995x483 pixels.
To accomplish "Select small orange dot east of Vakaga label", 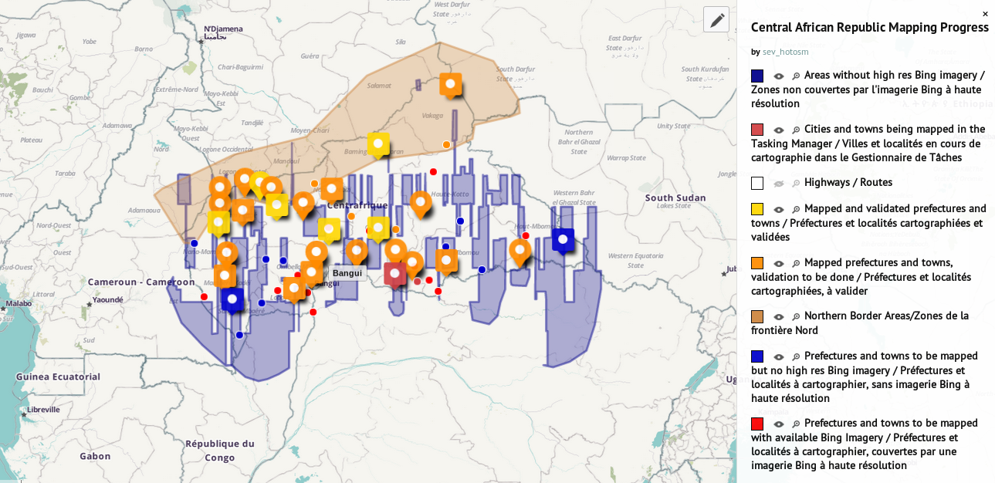I will tap(446, 145).
